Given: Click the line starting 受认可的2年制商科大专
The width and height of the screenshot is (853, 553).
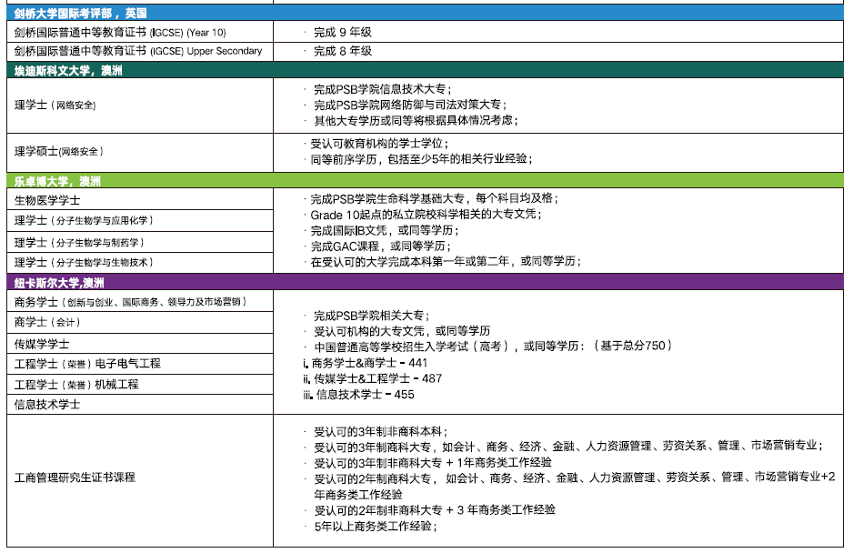Looking at the screenshot, I should pos(575,486).
